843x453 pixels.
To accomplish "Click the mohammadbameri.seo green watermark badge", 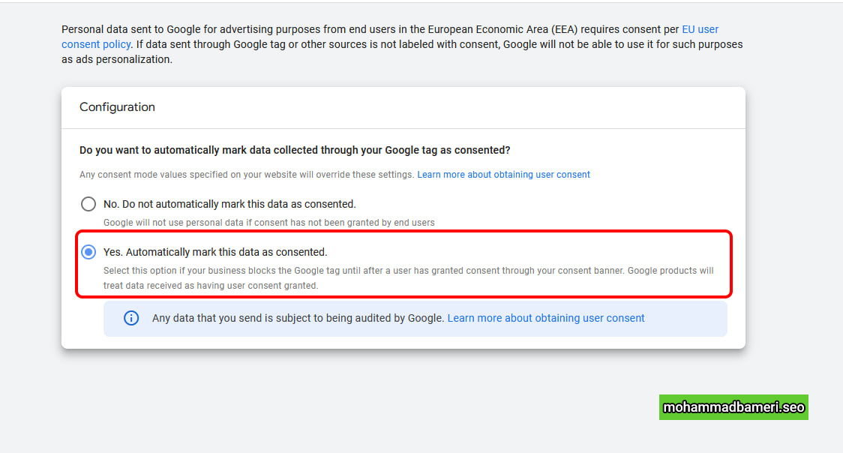I will tap(733, 407).
